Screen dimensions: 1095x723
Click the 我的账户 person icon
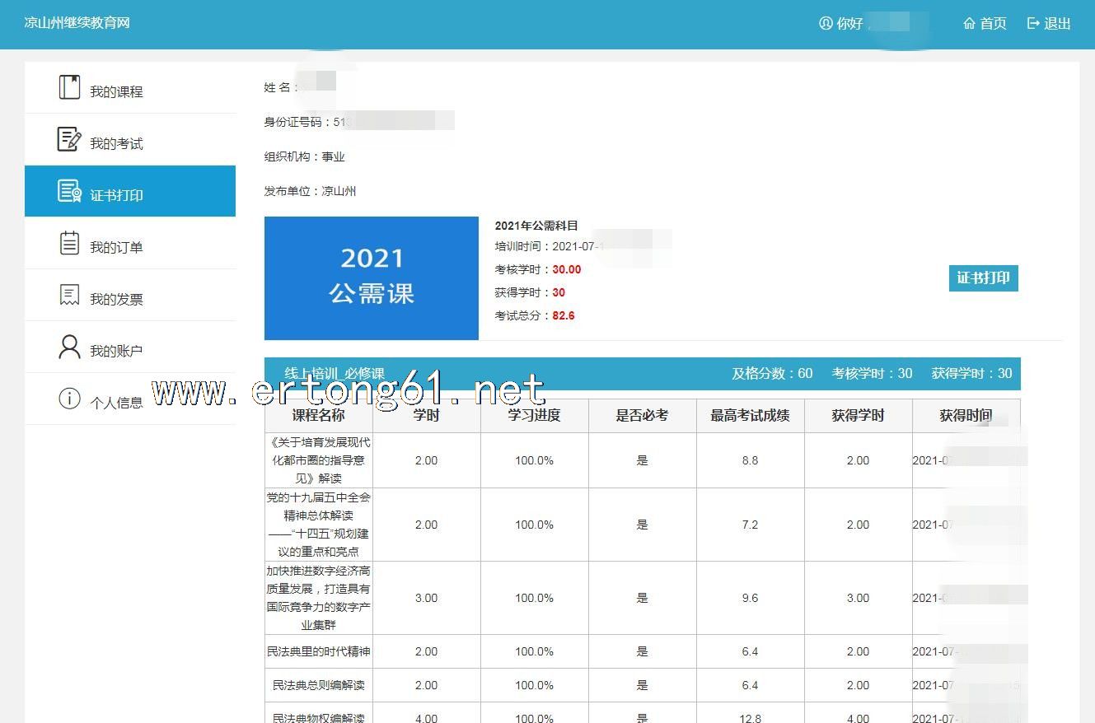point(70,347)
